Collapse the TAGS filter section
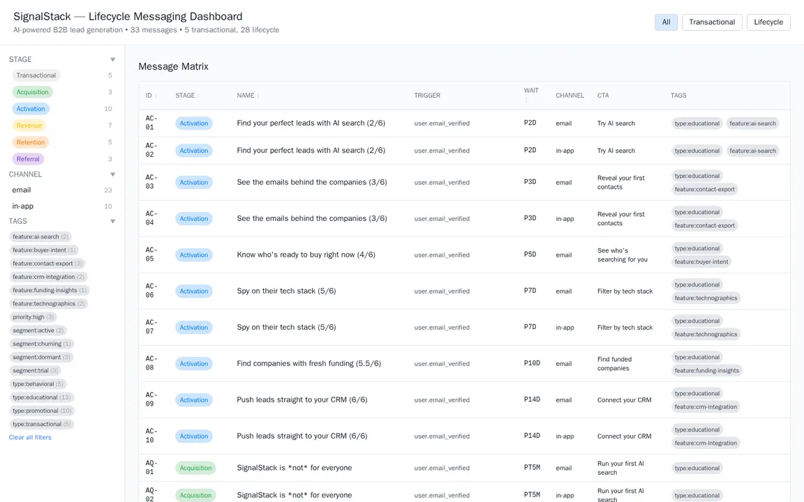The image size is (804, 502). coord(112,221)
